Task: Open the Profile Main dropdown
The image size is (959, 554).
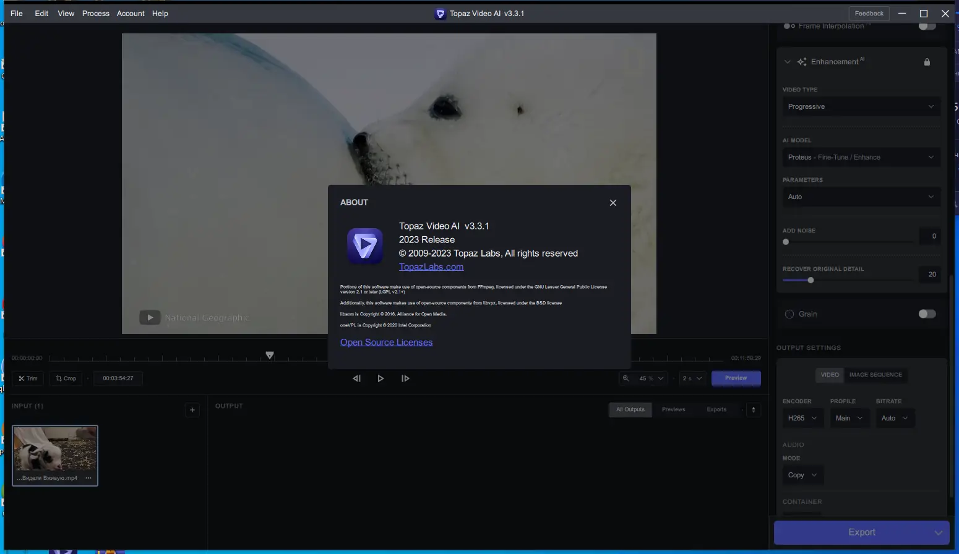Action: click(x=849, y=418)
